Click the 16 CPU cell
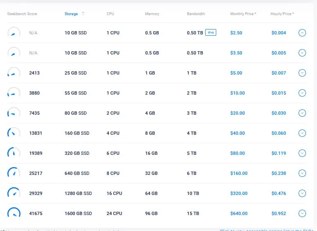 [x=114, y=193]
